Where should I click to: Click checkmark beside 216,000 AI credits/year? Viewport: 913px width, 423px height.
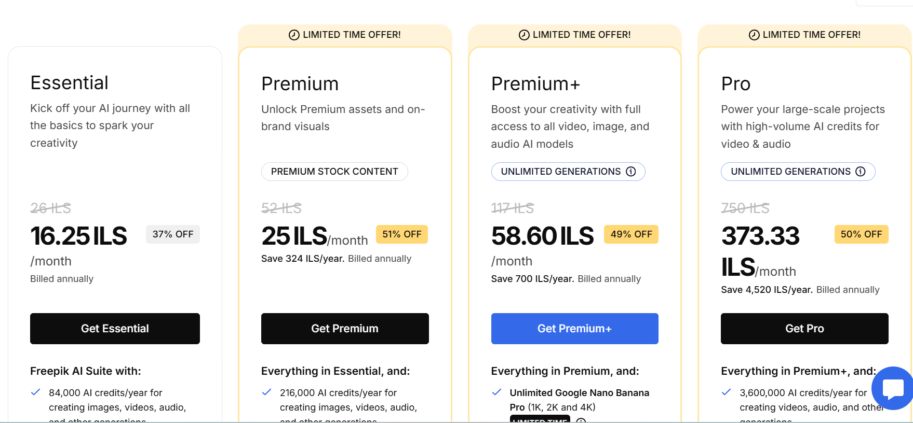(x=266, y=392)
